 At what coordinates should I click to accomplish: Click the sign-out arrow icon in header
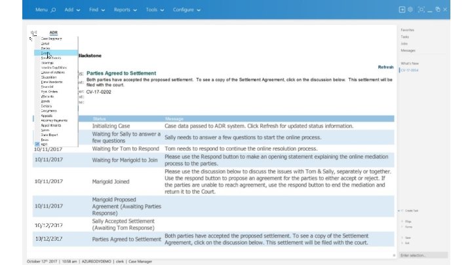(x=402, y=10)
